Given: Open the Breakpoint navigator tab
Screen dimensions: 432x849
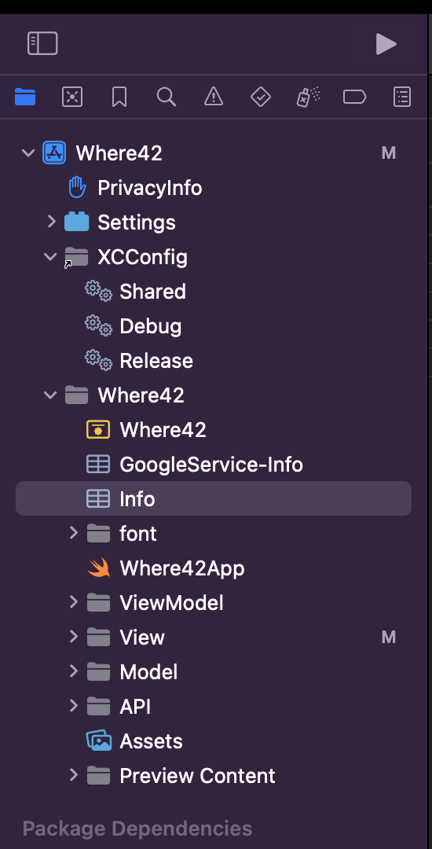Looking at the screenshot, I should pos(355,97).
